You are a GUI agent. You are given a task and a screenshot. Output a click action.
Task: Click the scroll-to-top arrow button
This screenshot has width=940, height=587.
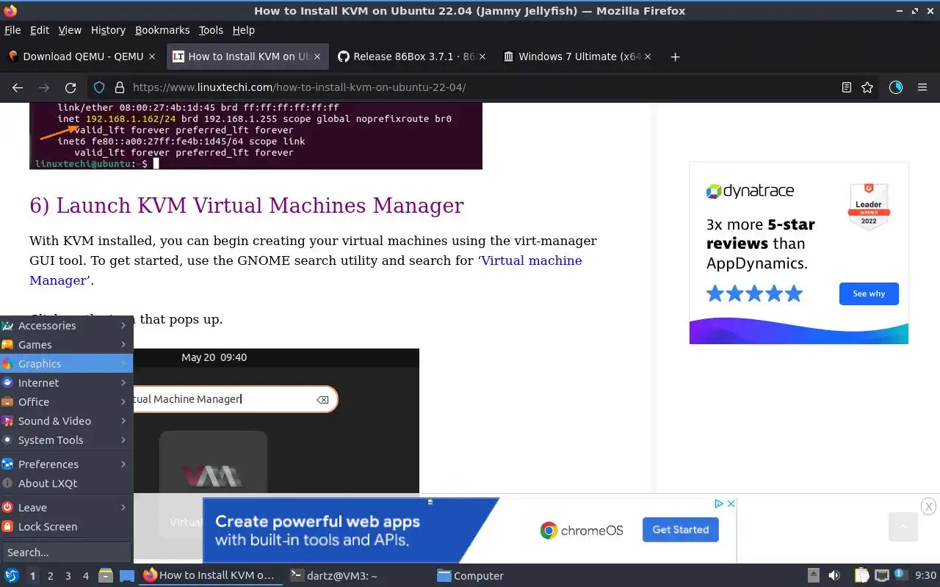coord(903,527)
